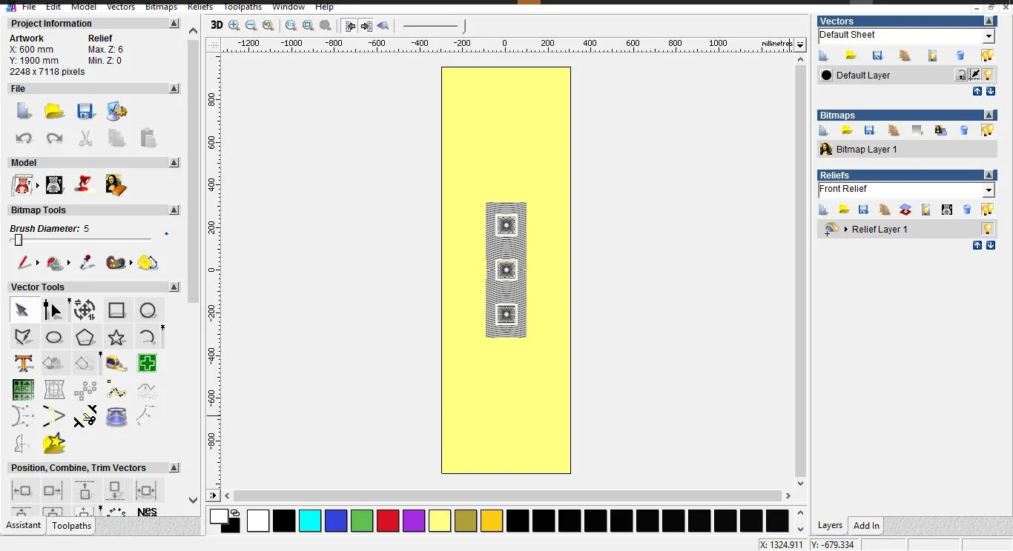The width and height of the screenshot is (1013, 551).
Task: Click the Zoom In magnifier icon
Action: 234,25
